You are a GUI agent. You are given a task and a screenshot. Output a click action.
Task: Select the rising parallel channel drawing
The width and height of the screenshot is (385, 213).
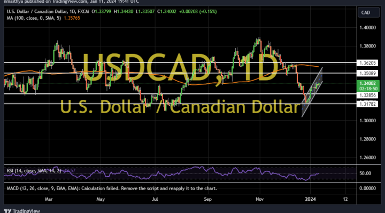pos(312,92)
